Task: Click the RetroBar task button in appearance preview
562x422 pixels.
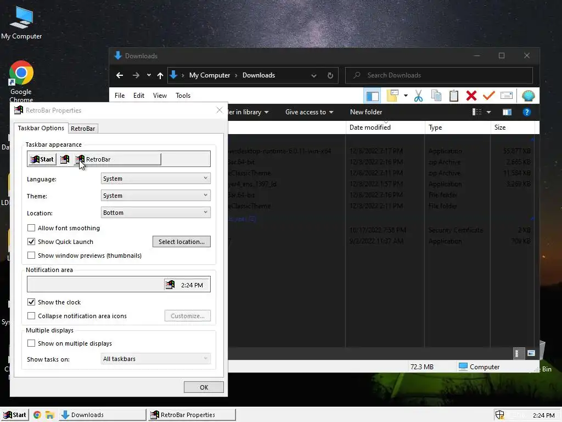Action: click(117, 159)
